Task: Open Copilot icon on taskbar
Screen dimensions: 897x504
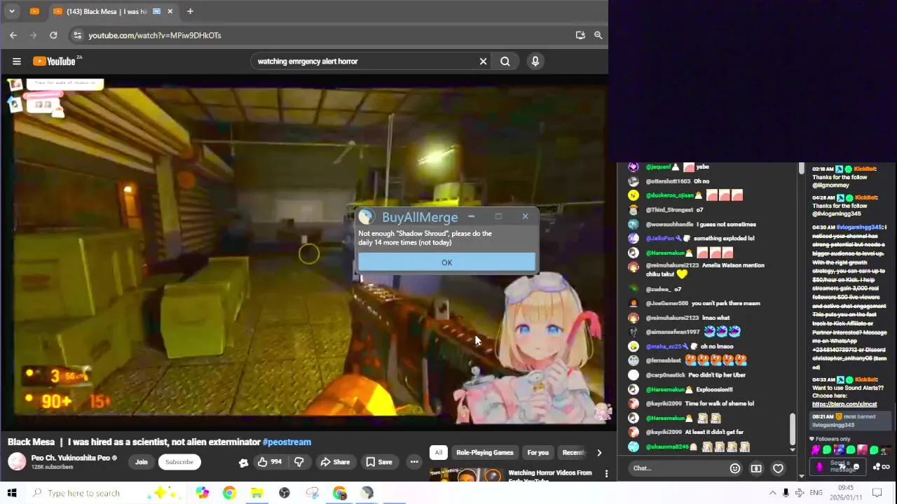Action: point(202,493)
